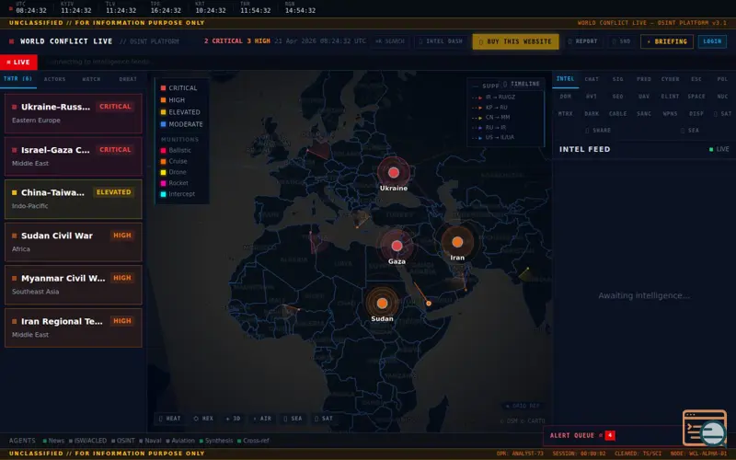
Task: Click the CRITICAL red legend swatch
Action: point(164,88)
